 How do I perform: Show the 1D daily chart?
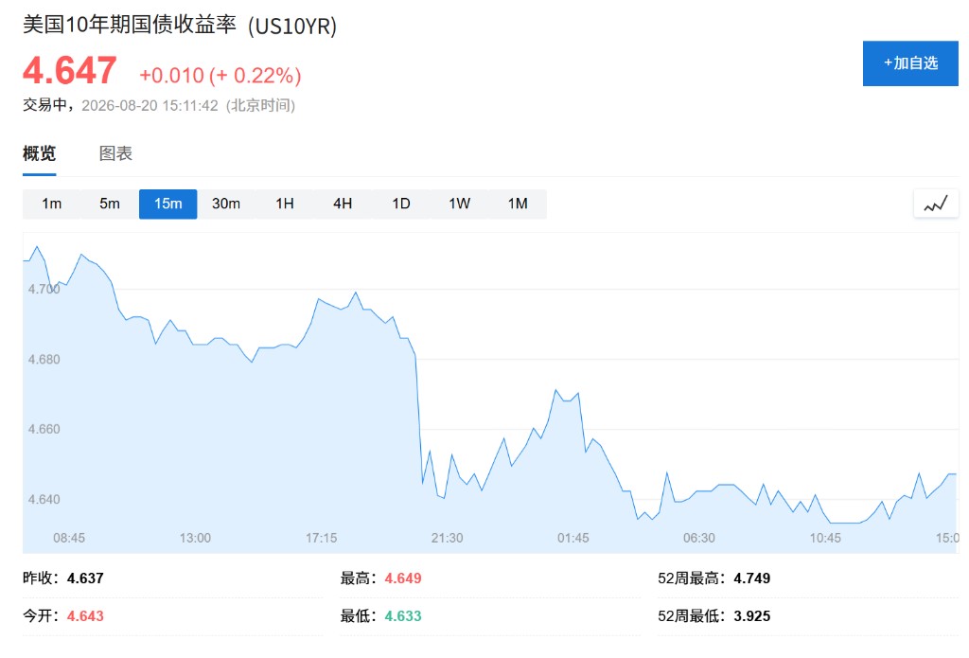(400, 205)
